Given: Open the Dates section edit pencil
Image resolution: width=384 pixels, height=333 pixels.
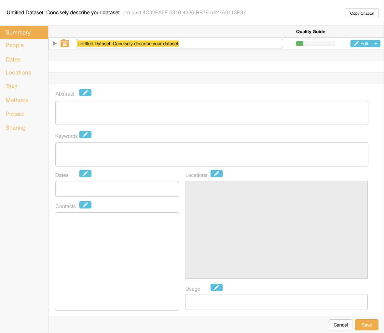Looking at the screenshot, I should click(85, 174).
